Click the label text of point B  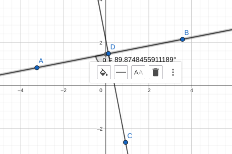click(x=187, y=33)
